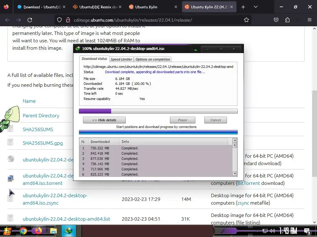Viewport: 317px width, 237px height.
Task: Click scroll up arrow in connections list
Action: coord(235,140)
